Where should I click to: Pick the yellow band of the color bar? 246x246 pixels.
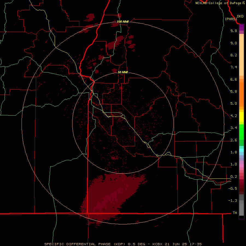[x=241, y=117]
